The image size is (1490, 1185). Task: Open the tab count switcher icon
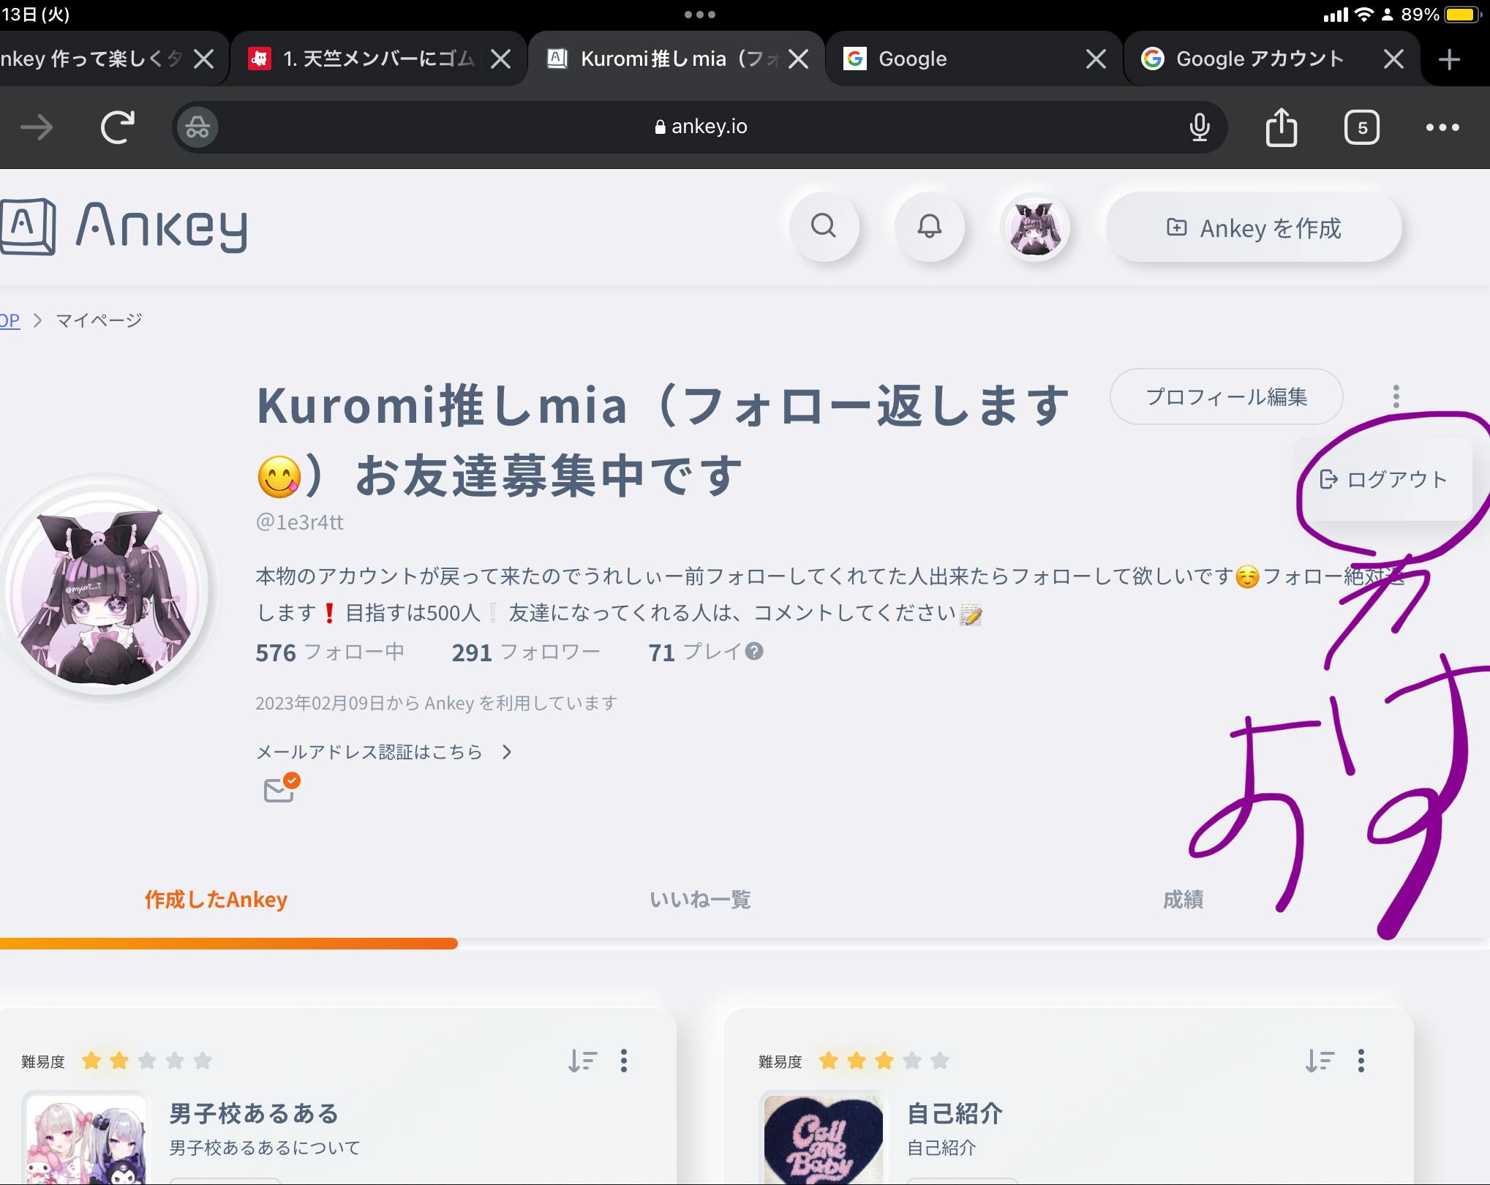[1361, 127]
